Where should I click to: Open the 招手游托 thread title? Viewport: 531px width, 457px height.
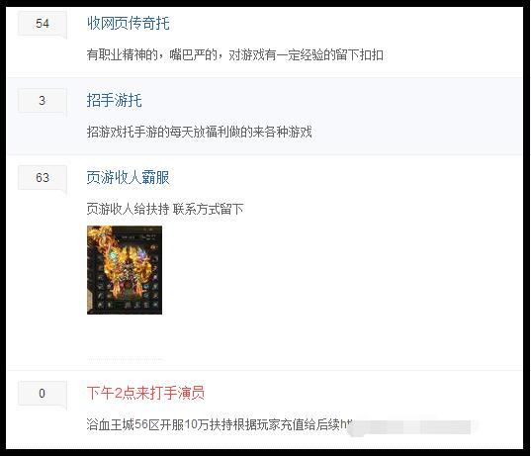(114, 100)
